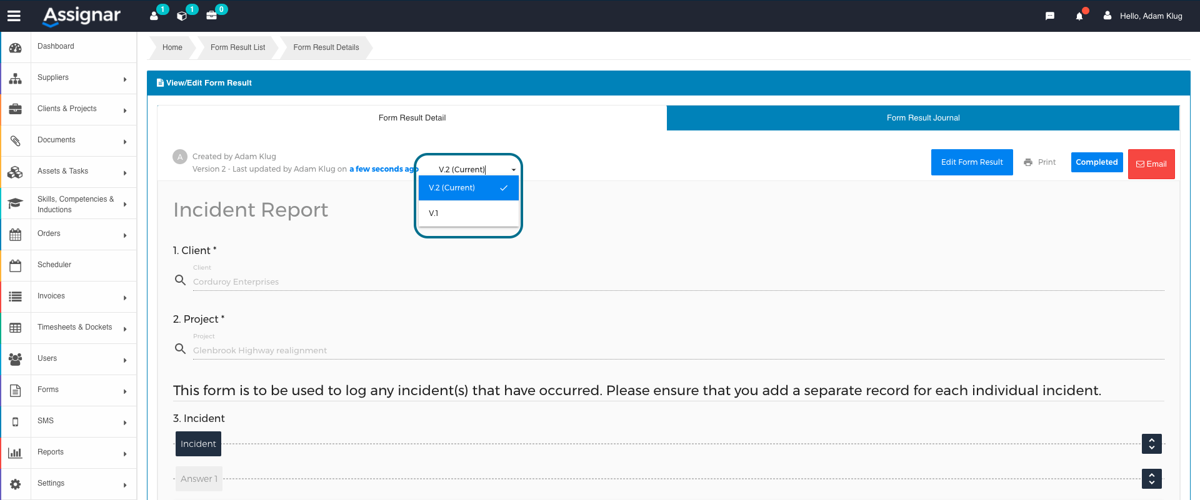Click the Documents paperclip icon
This screenshot has width=1200, height=500.
coord(16,141)
